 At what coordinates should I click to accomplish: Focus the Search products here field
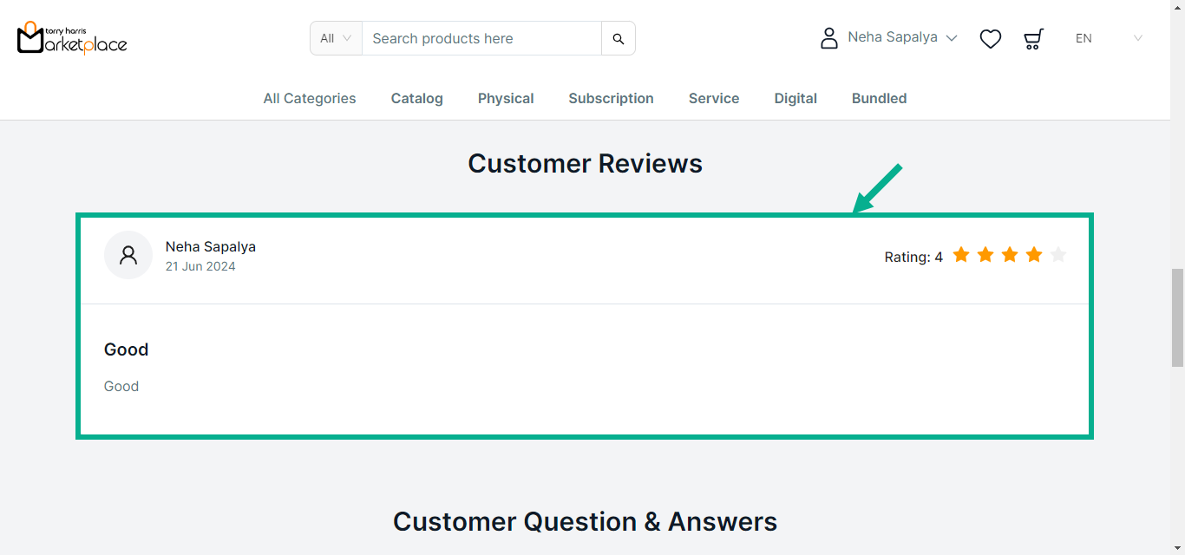click(481, 39)
